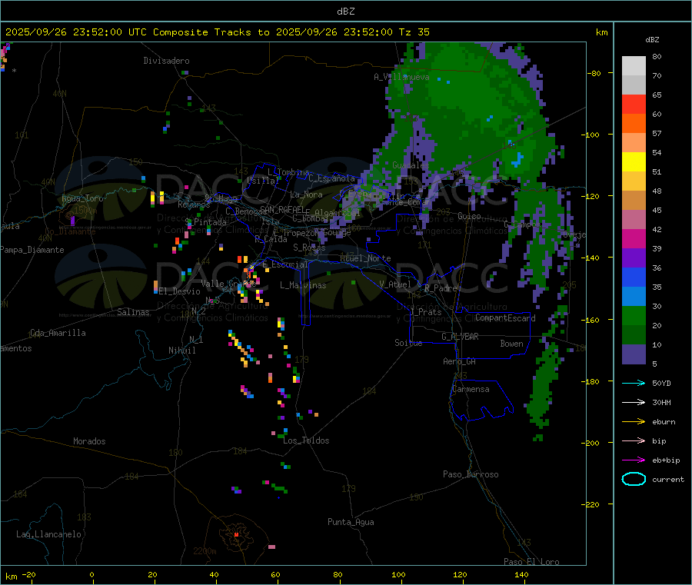Image resolution: width=692 pixels, height=585 pixels.
Task: Click the blue echo cluster inside green rain area
Action: pyautogui.click(x=517, y=160)
